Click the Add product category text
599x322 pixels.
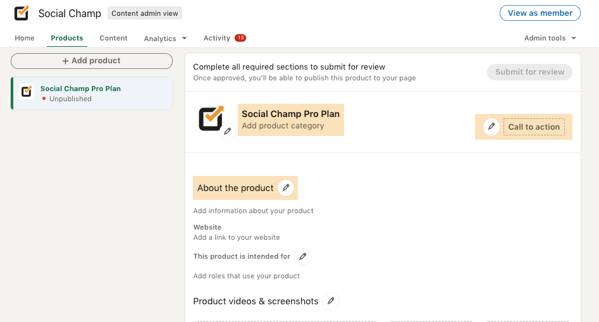tap(283, 126)
